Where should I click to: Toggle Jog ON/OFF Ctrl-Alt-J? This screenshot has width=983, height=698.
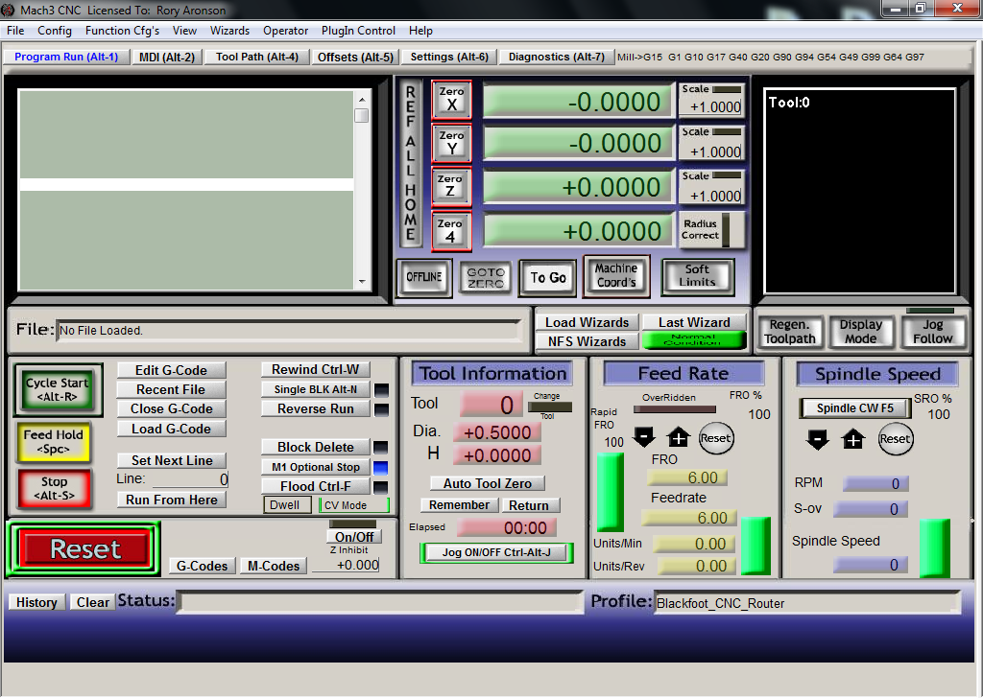(x=496, y=552)
